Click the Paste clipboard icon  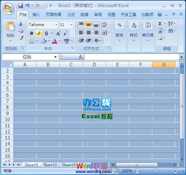10,26
